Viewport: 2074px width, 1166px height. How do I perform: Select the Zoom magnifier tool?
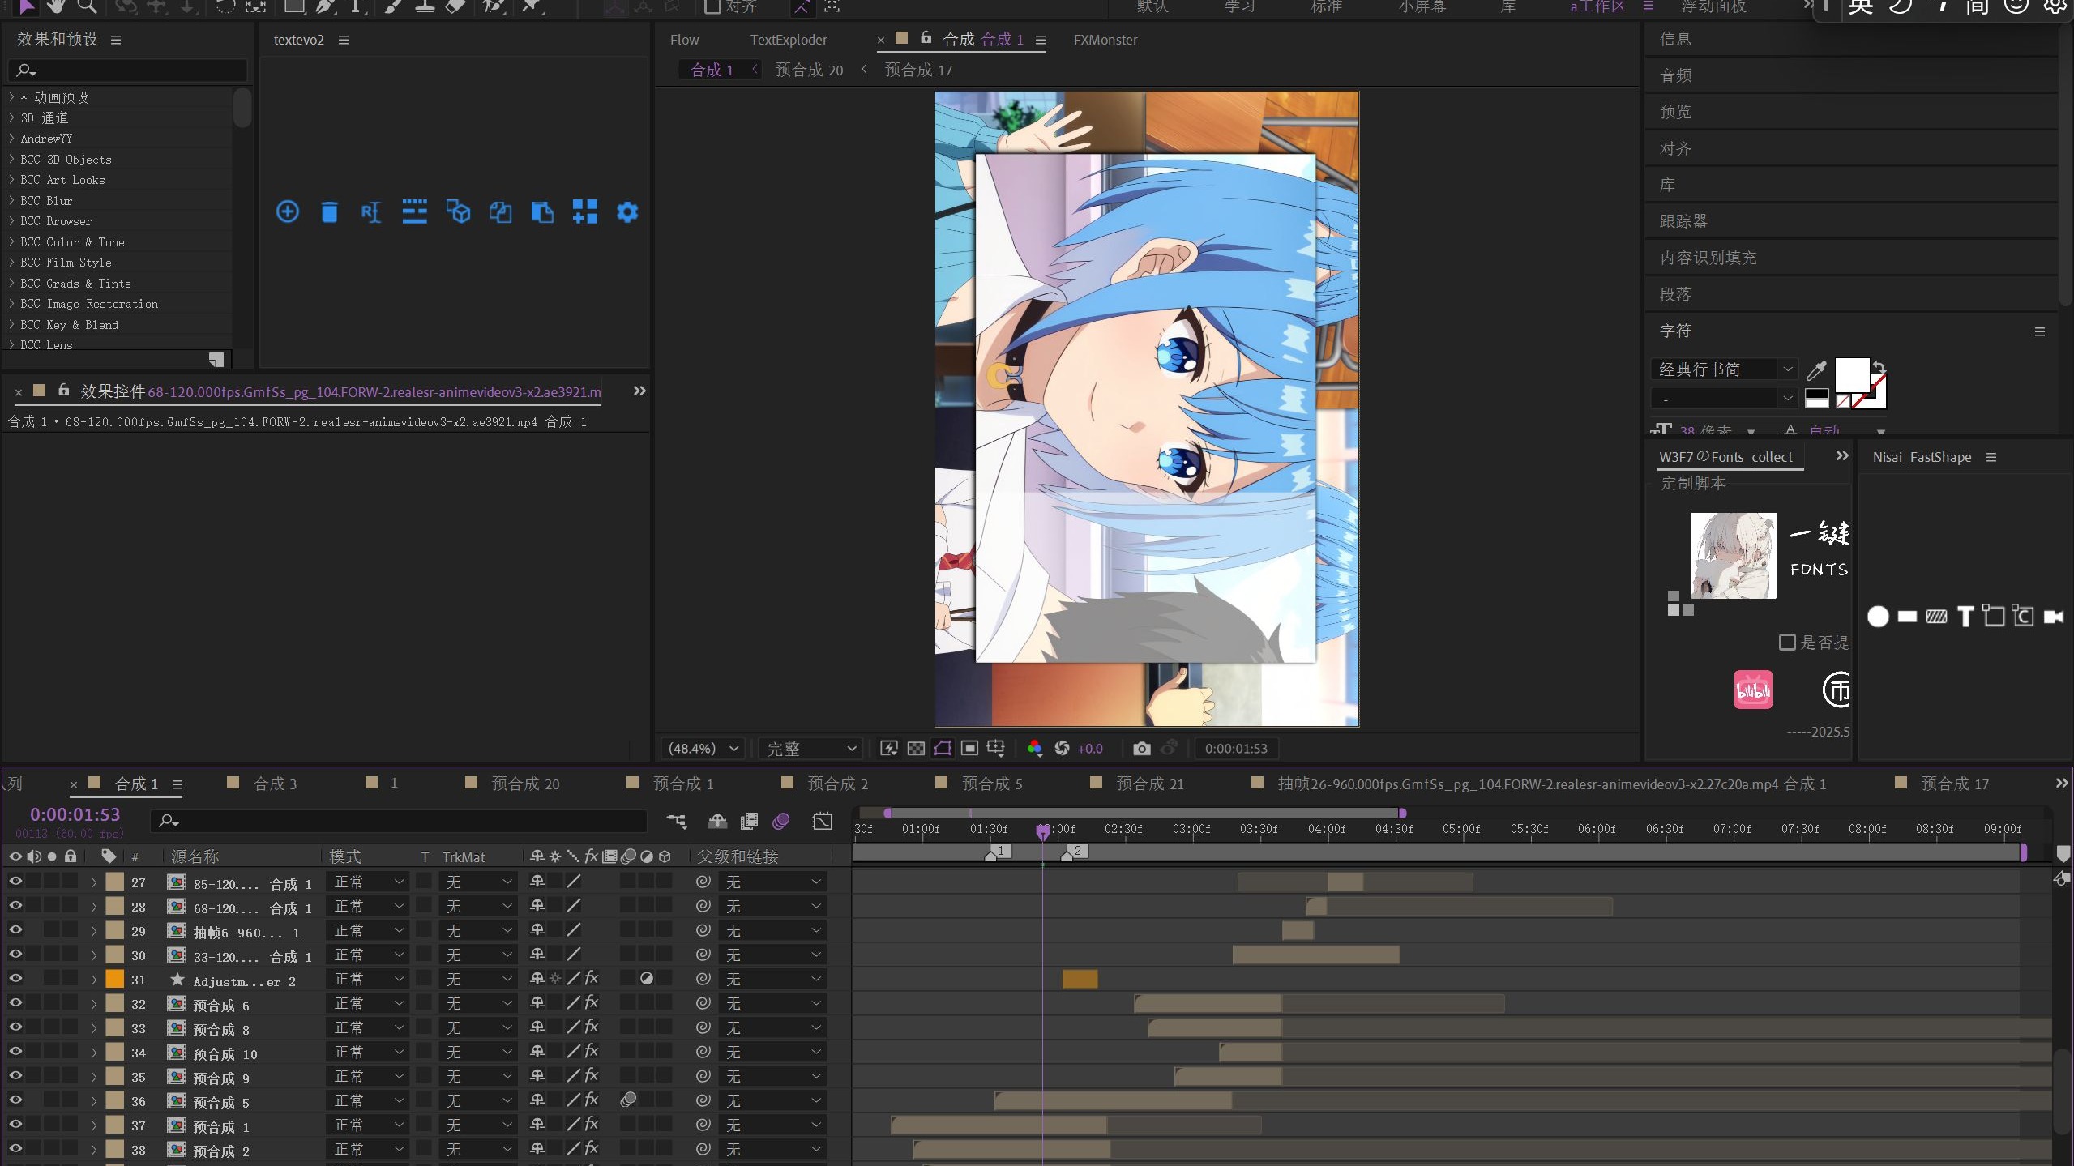coord(87,6)
